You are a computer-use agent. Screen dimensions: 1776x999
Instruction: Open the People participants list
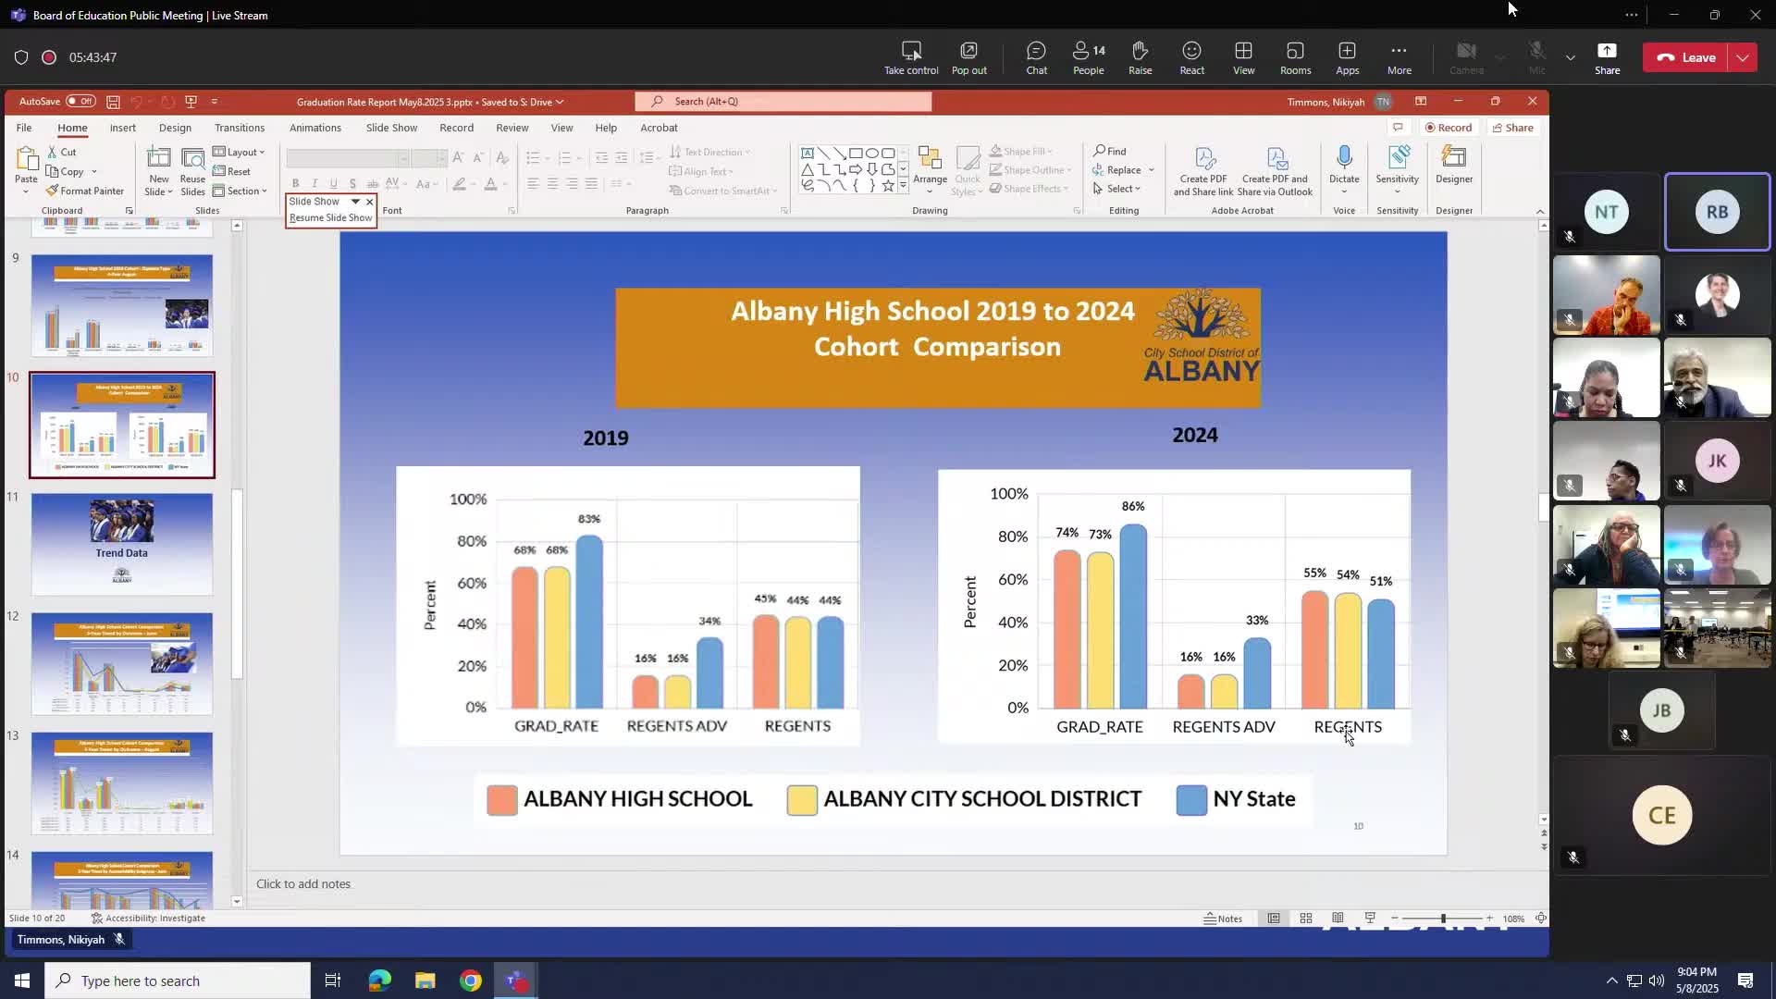tap(1088, 57)
